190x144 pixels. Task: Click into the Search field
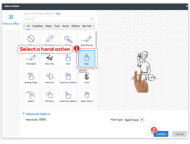tap(59, 19)
